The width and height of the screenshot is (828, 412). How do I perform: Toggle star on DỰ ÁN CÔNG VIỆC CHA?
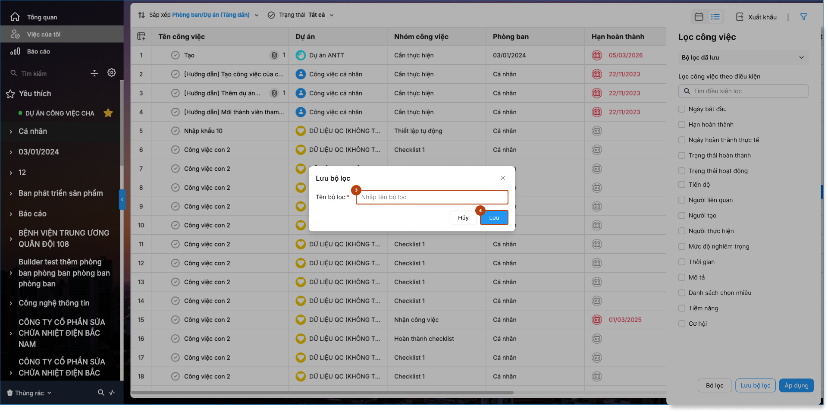[x=108, y=113]
